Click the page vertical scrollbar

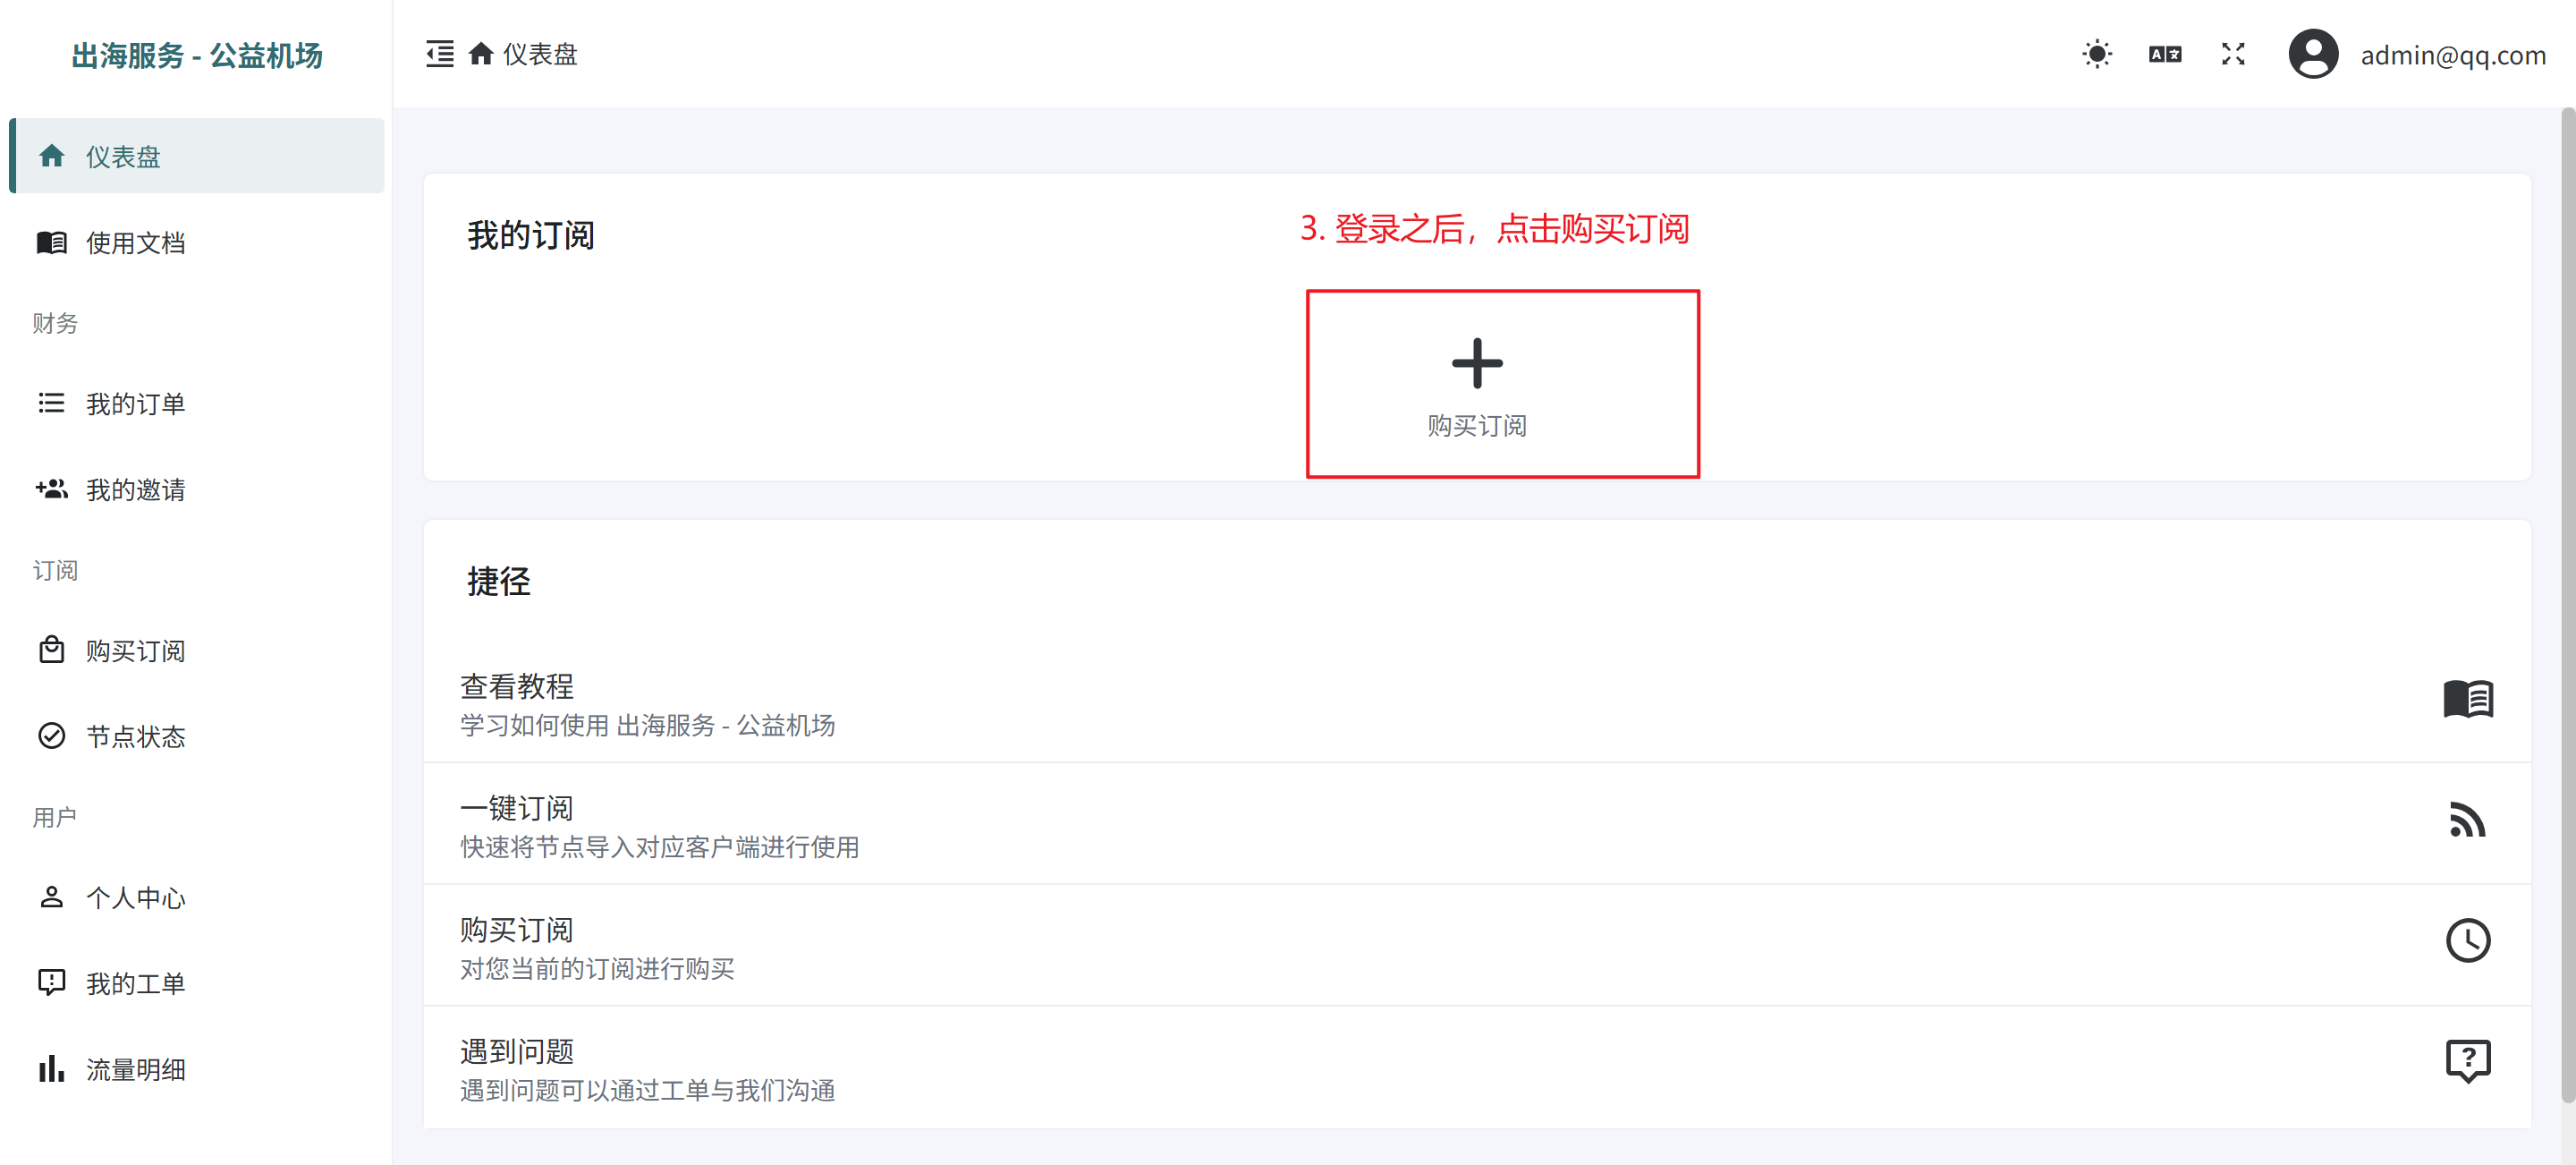click(2567, 600)
